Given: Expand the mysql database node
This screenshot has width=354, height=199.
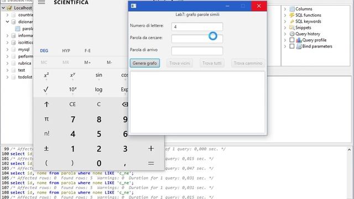Looking at the screenshot, I should coord(7,49).
